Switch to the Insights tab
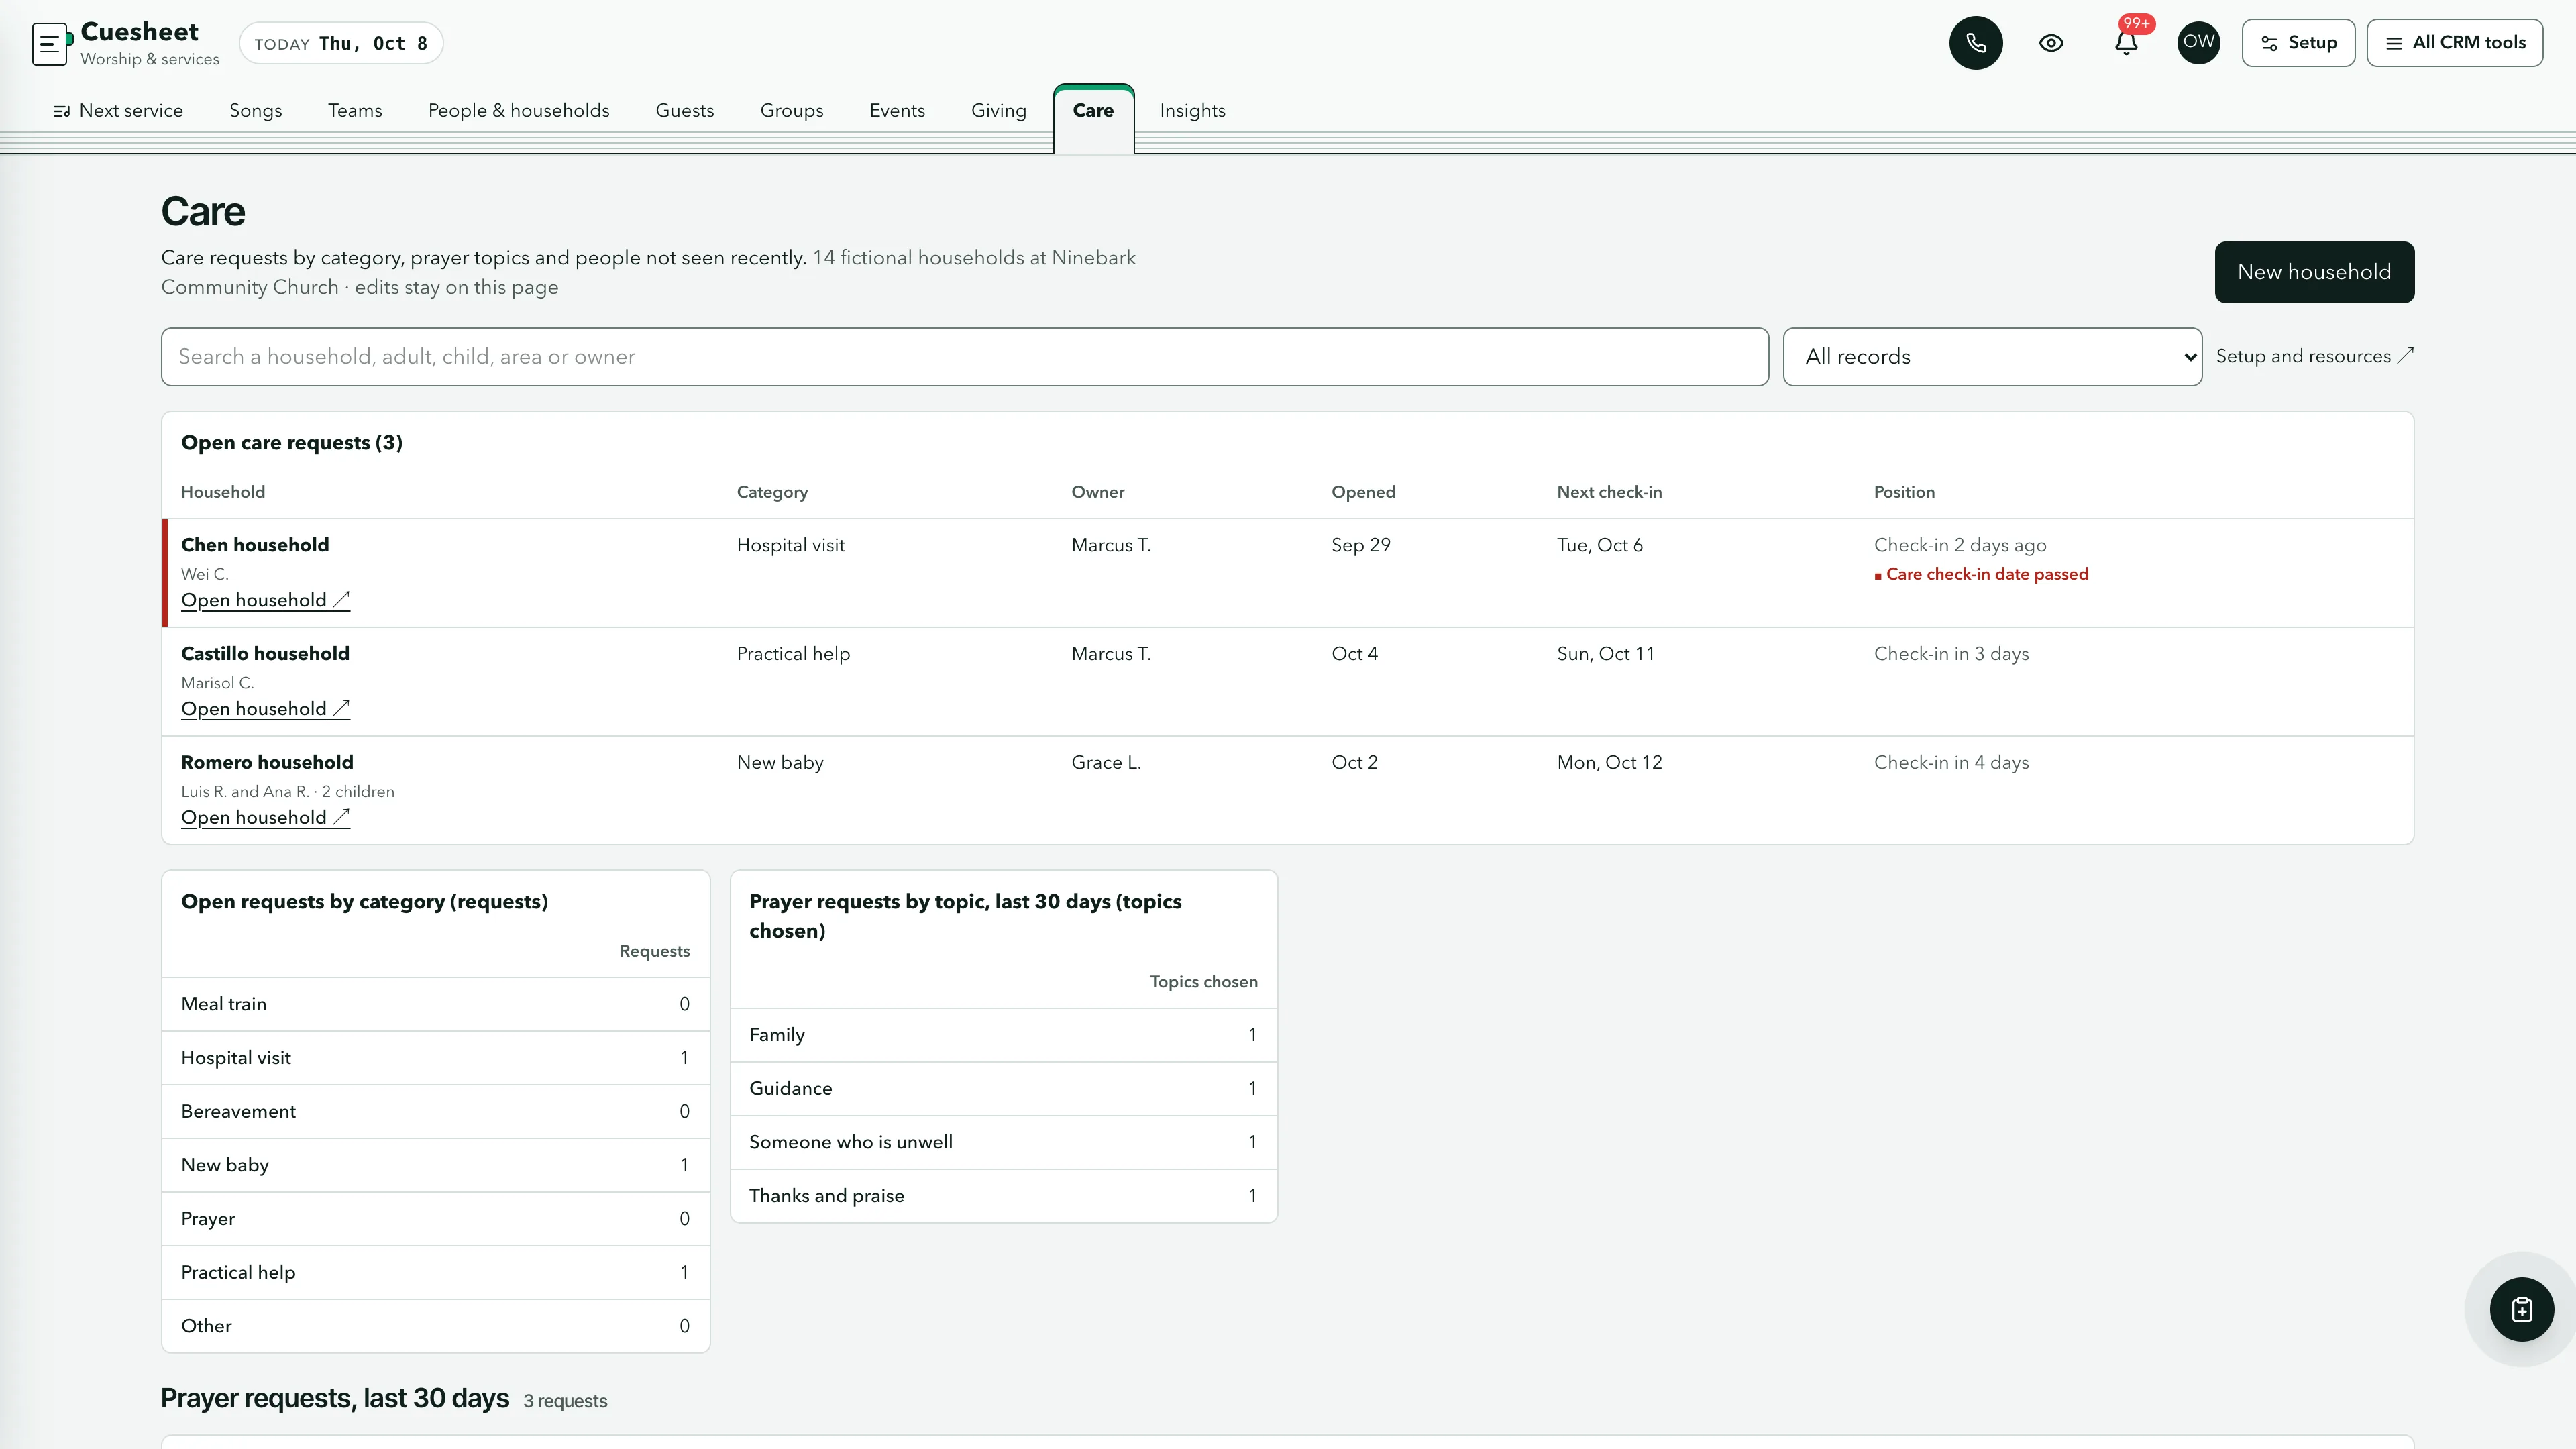 point(1192,111)
